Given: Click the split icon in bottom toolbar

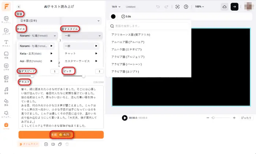Looking at the screenshot, I should [x=53, y=144].
